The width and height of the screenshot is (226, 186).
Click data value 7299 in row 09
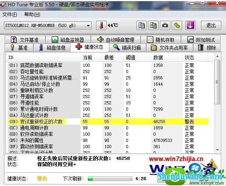(x=158, y=109)
